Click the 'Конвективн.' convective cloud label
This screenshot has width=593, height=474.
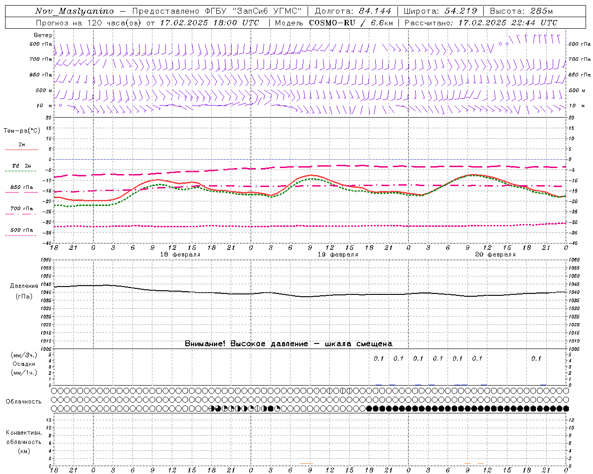[24, 433]
